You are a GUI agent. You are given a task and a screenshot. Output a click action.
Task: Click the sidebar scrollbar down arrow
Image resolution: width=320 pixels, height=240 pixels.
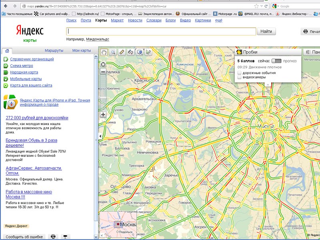pos(96,237)
